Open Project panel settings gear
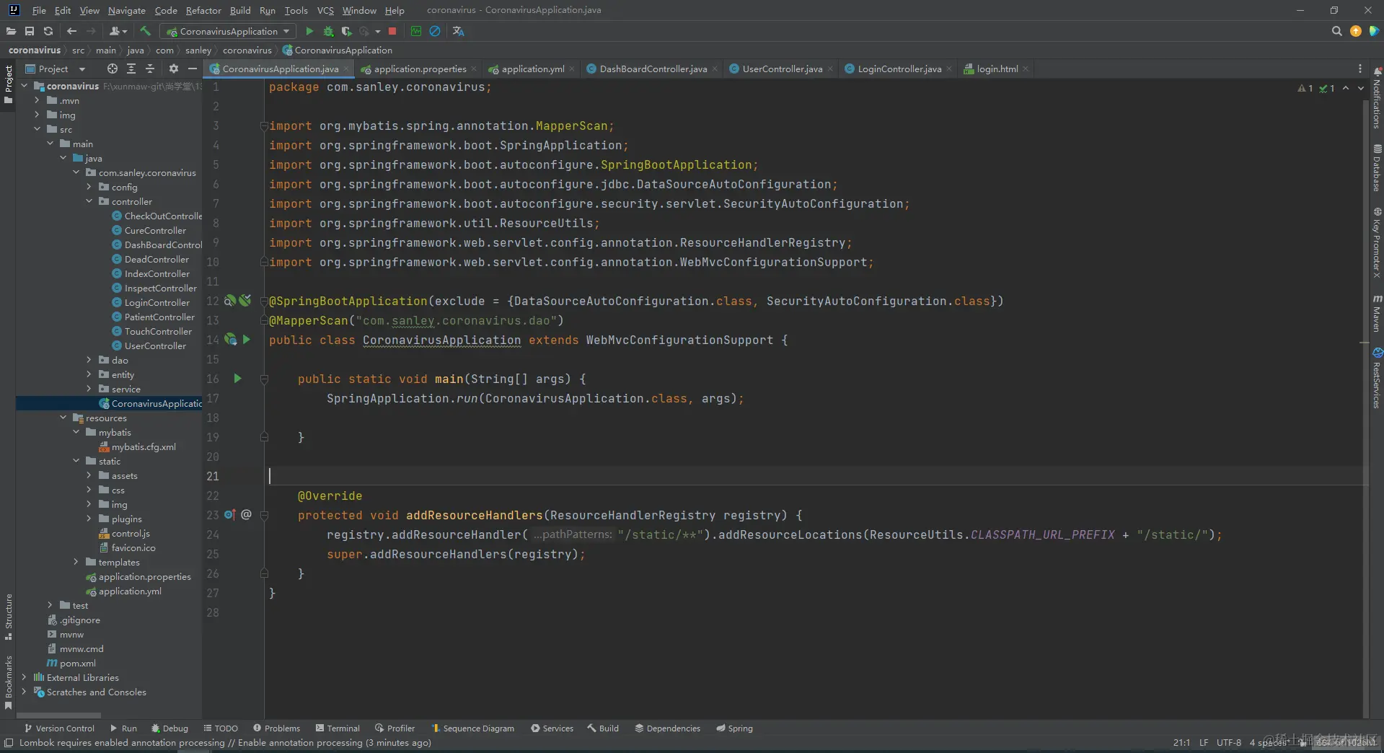 pyautogui.click(x=173, y=69)
